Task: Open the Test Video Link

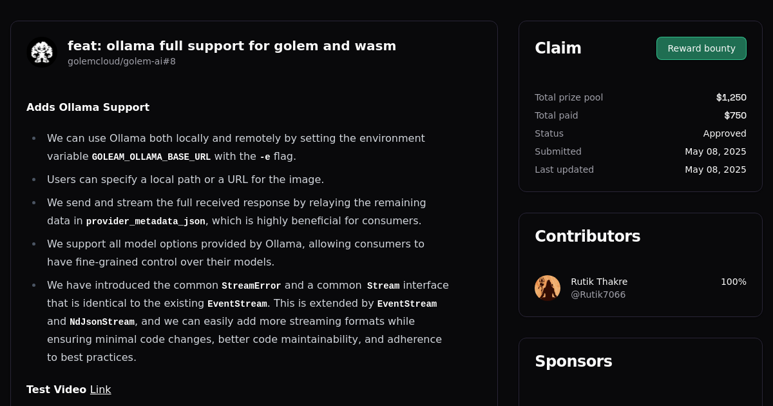Action: [x=100, y=389]
